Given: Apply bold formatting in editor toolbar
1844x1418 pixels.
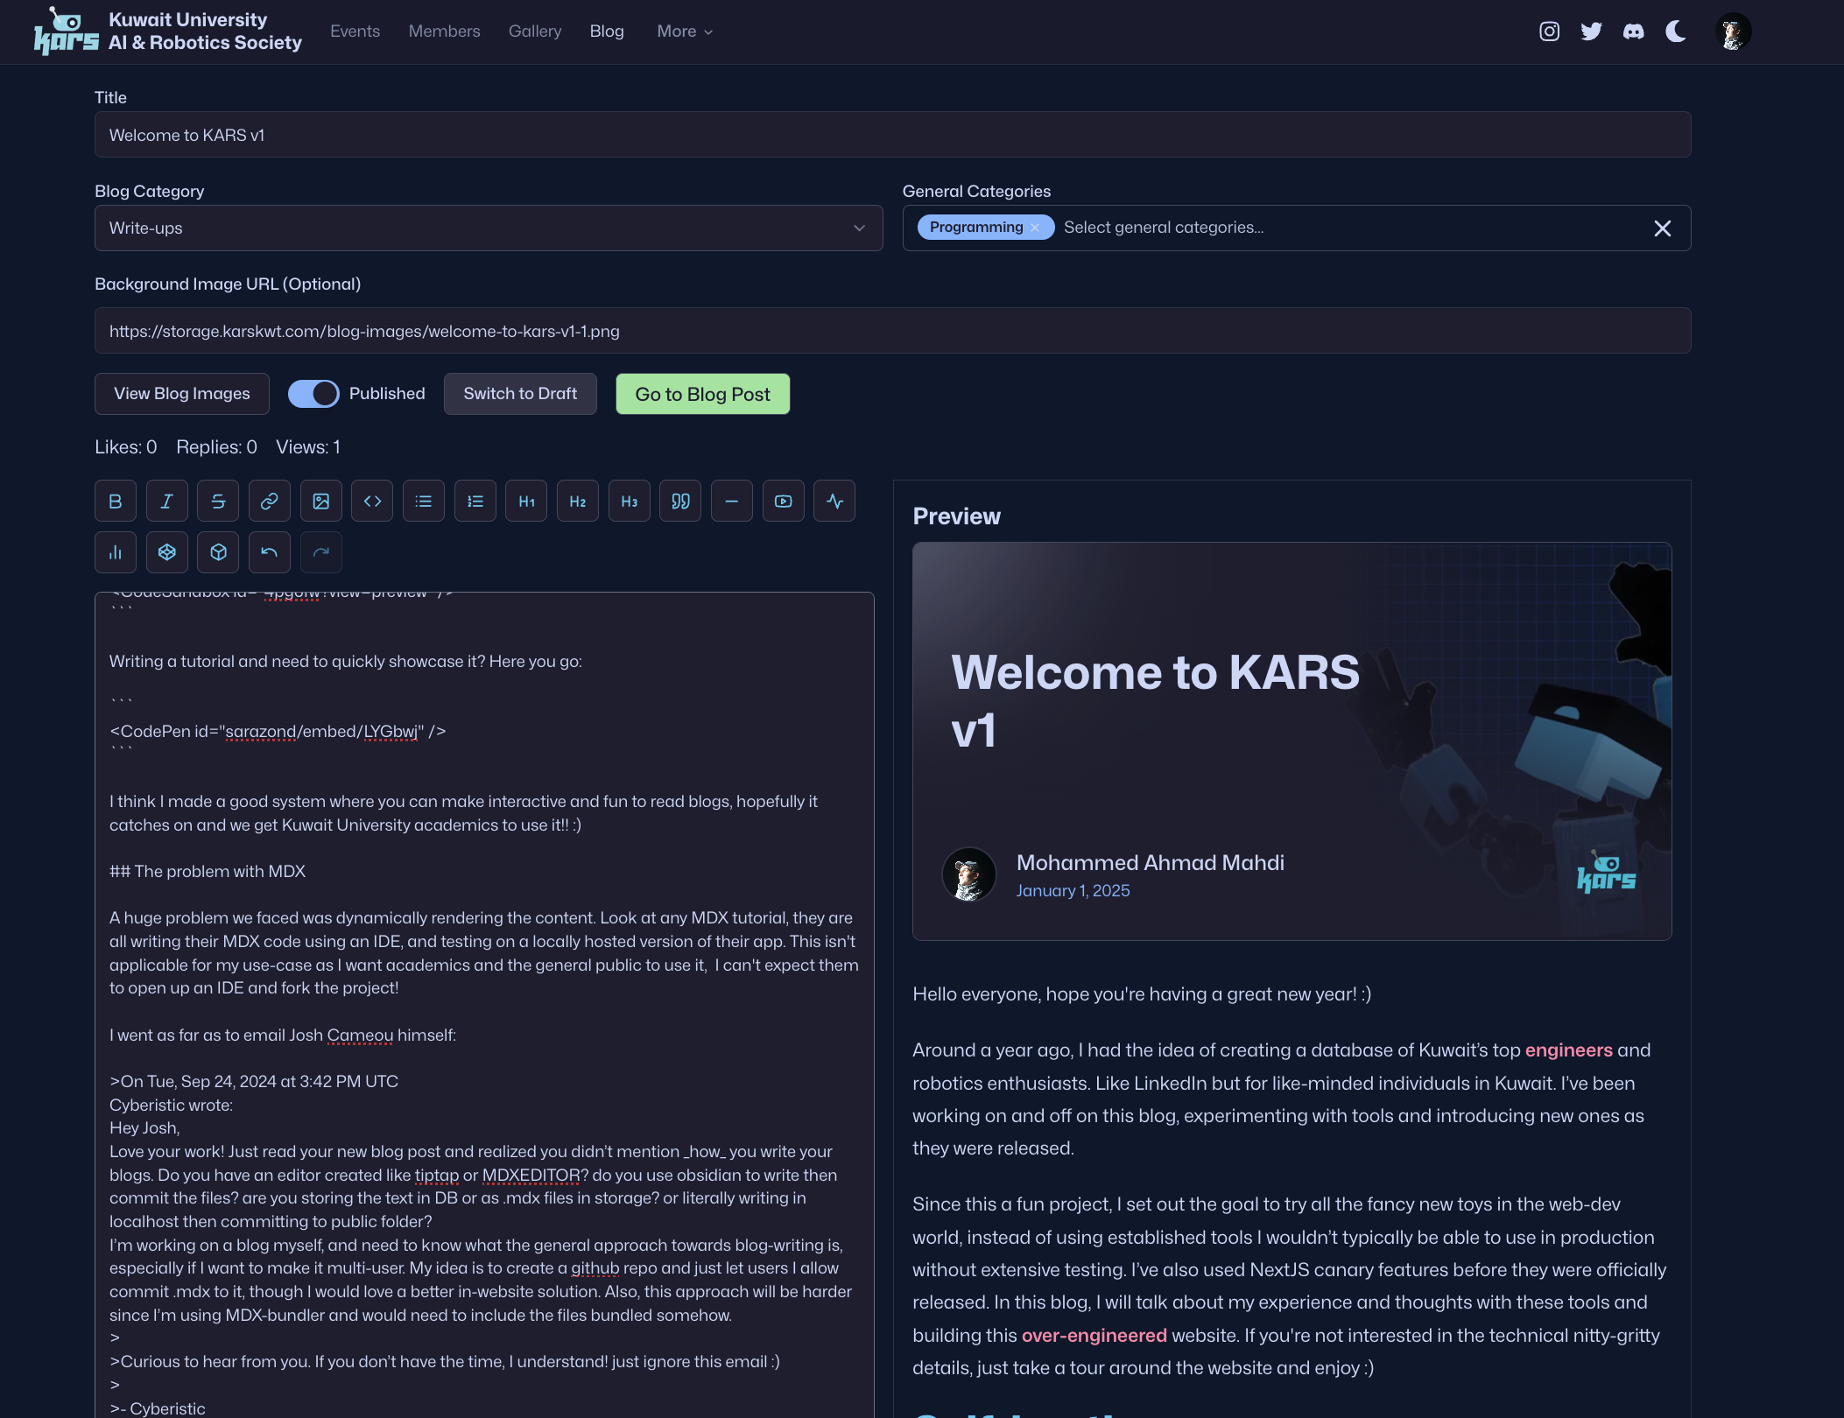Looking at the screenshot, I should (x=116, y=502).
